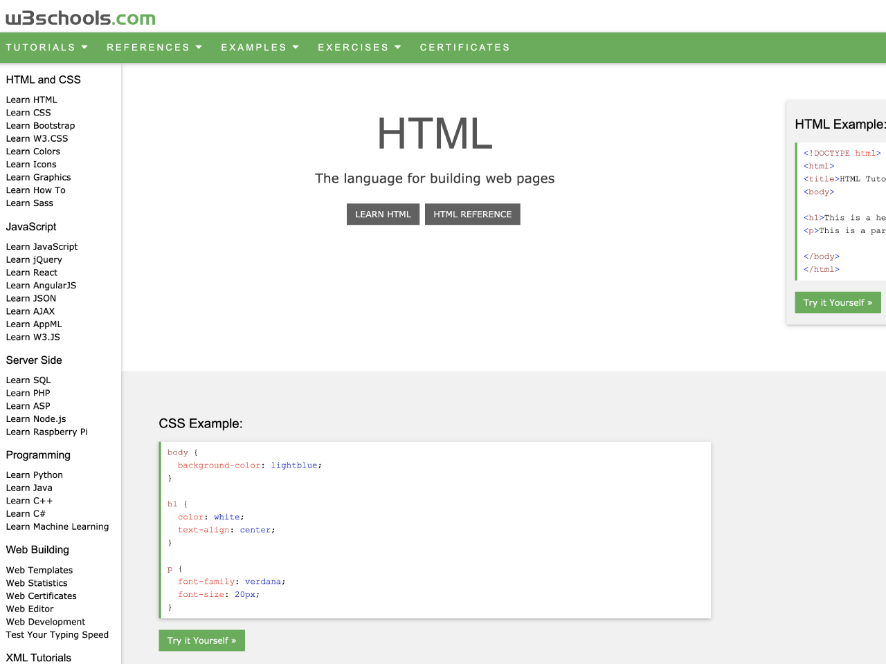886x664 pixels.
Task: Select the Learn C++ link
Action: point(29,501)
